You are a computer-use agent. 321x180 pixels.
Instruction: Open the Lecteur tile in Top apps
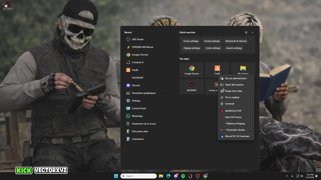pos(211,86)
